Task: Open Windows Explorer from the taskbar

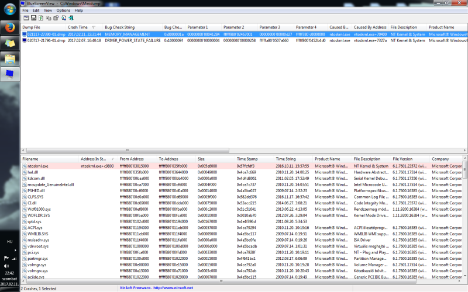Action: pyautogui.click(x=10, y=59)
